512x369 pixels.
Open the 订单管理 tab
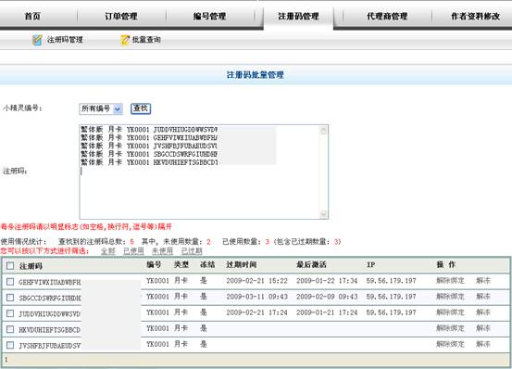120,16
